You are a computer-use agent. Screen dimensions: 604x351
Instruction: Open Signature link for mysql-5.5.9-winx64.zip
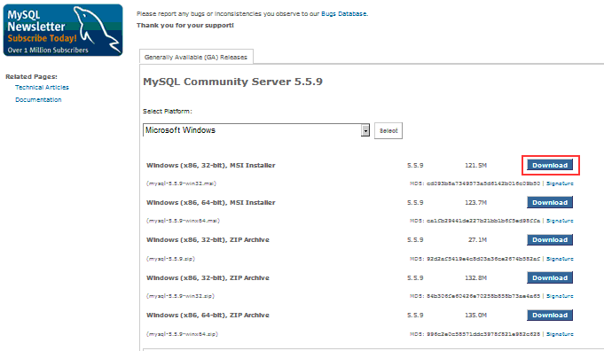coord(560,334)
